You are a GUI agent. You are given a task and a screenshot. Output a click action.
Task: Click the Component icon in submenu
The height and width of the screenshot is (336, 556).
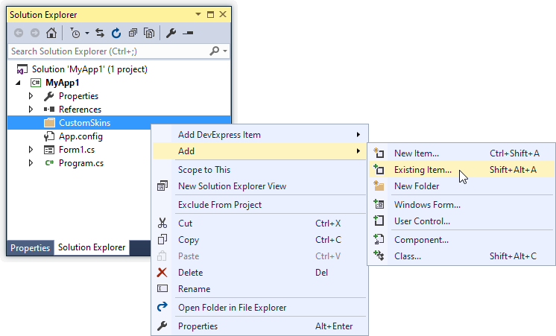click(379, 239)
